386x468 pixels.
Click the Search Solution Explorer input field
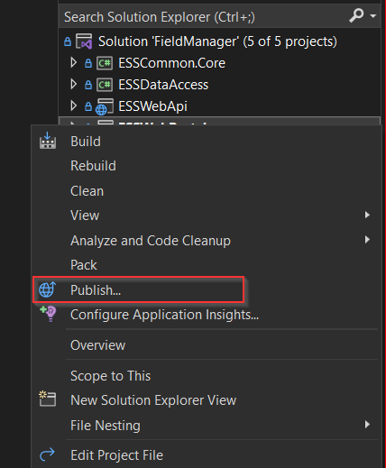(205, 16)
